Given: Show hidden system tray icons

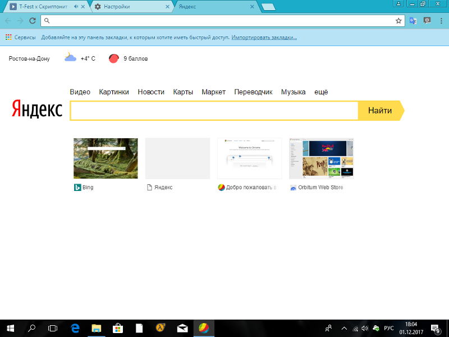Looking at the screenshot, I should [344, 329].
